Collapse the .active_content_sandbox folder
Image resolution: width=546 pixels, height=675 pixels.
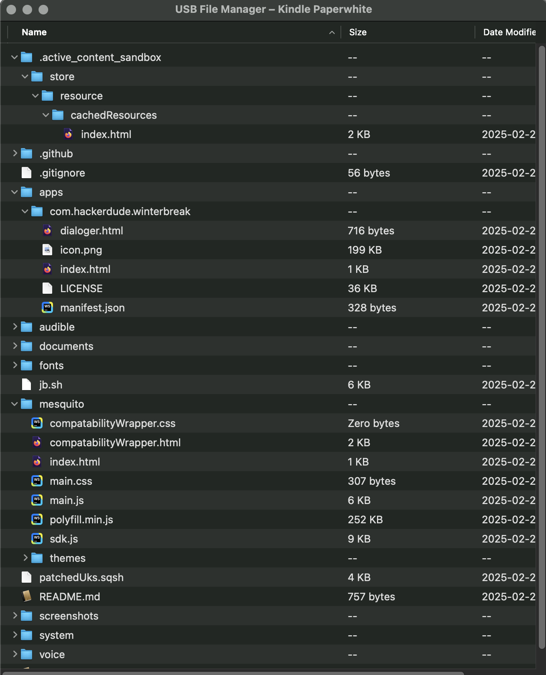tap(14, 57)
